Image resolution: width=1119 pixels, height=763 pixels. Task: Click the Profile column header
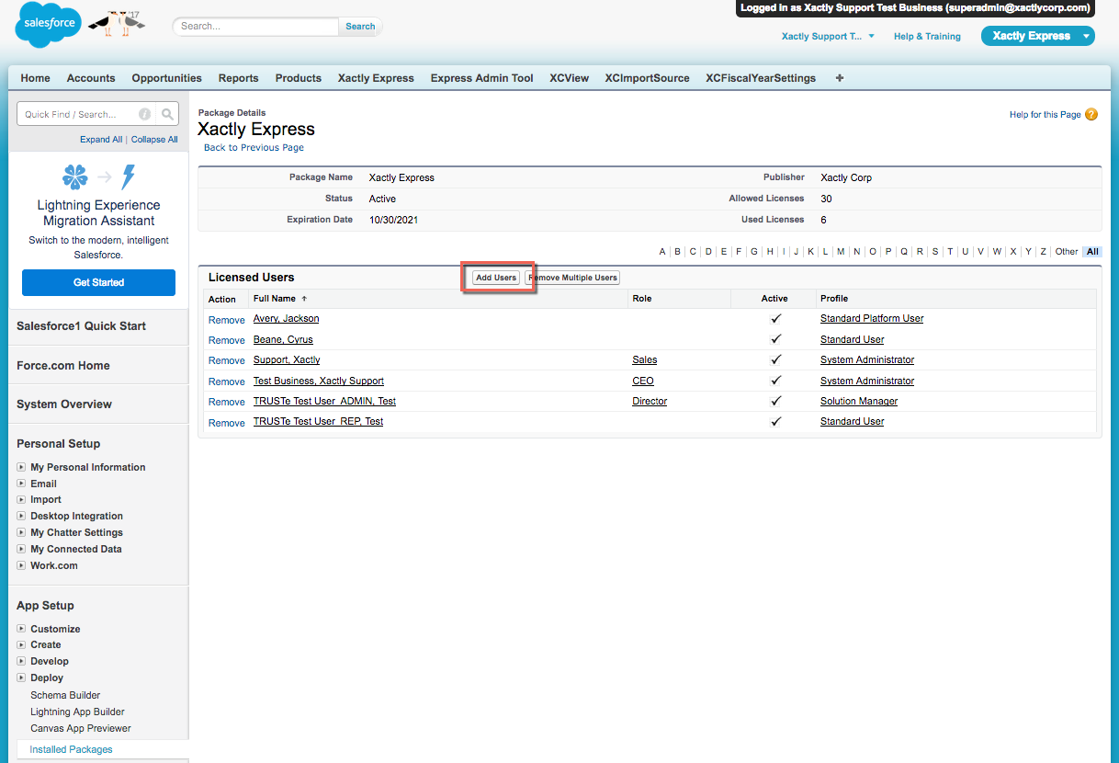click(x=834, y=299)
